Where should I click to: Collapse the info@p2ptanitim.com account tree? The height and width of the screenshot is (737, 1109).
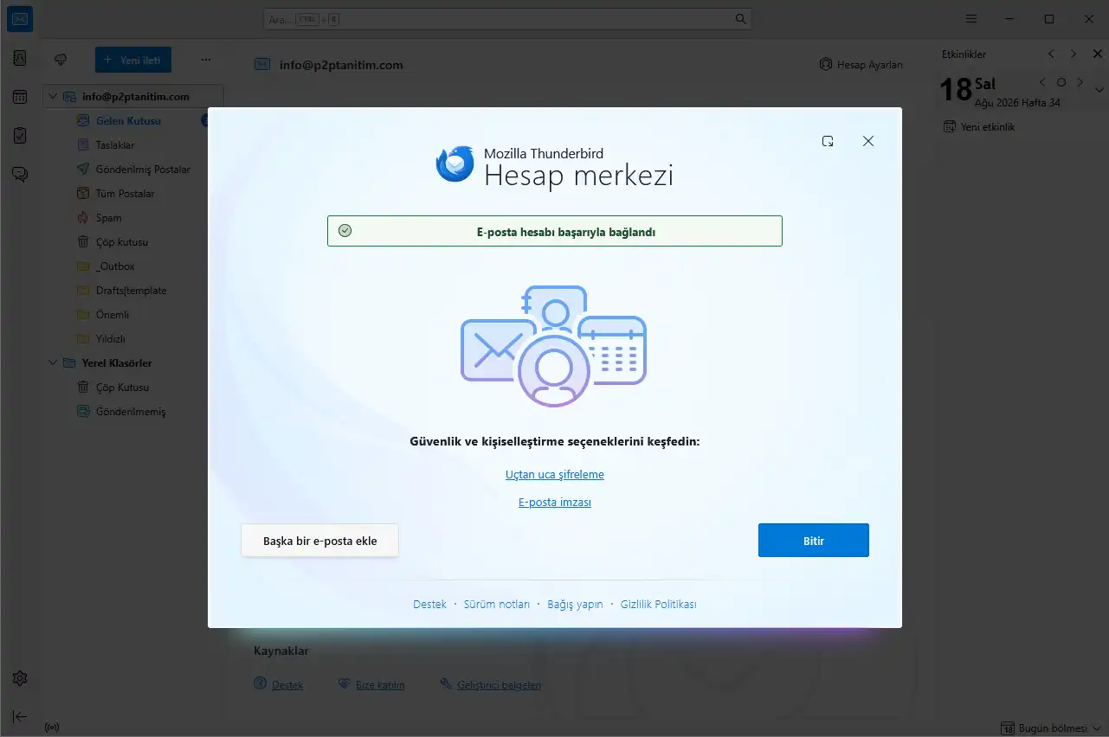(53, 97)
